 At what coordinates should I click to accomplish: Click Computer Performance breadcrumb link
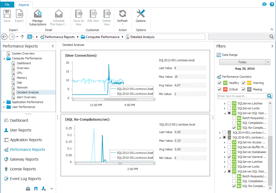102,37
